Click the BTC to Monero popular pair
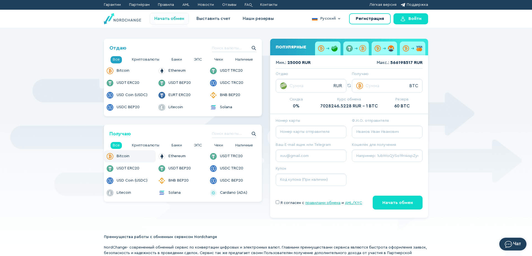The width and height of the screenshot is (532, 256). [384, 48]
